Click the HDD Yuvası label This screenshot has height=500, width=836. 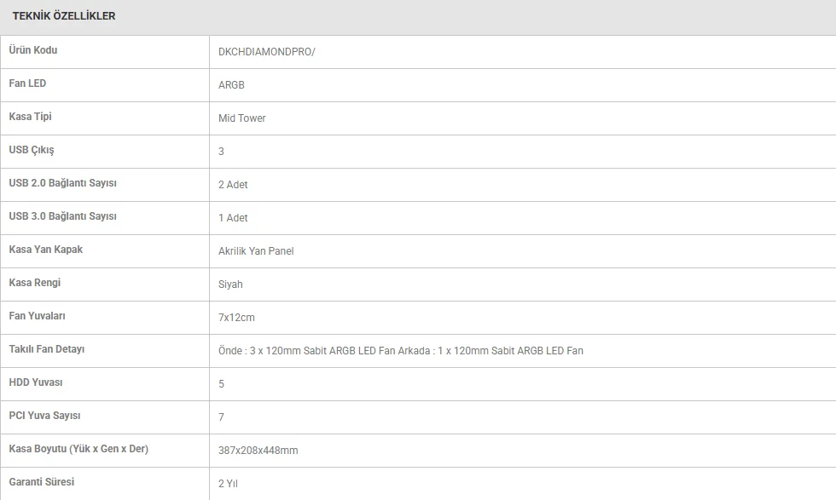36,382
